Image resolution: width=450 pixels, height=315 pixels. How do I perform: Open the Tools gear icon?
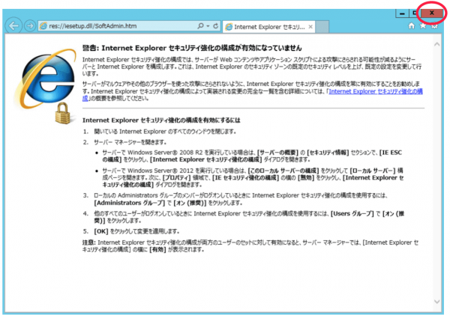(x=434, y=27)
